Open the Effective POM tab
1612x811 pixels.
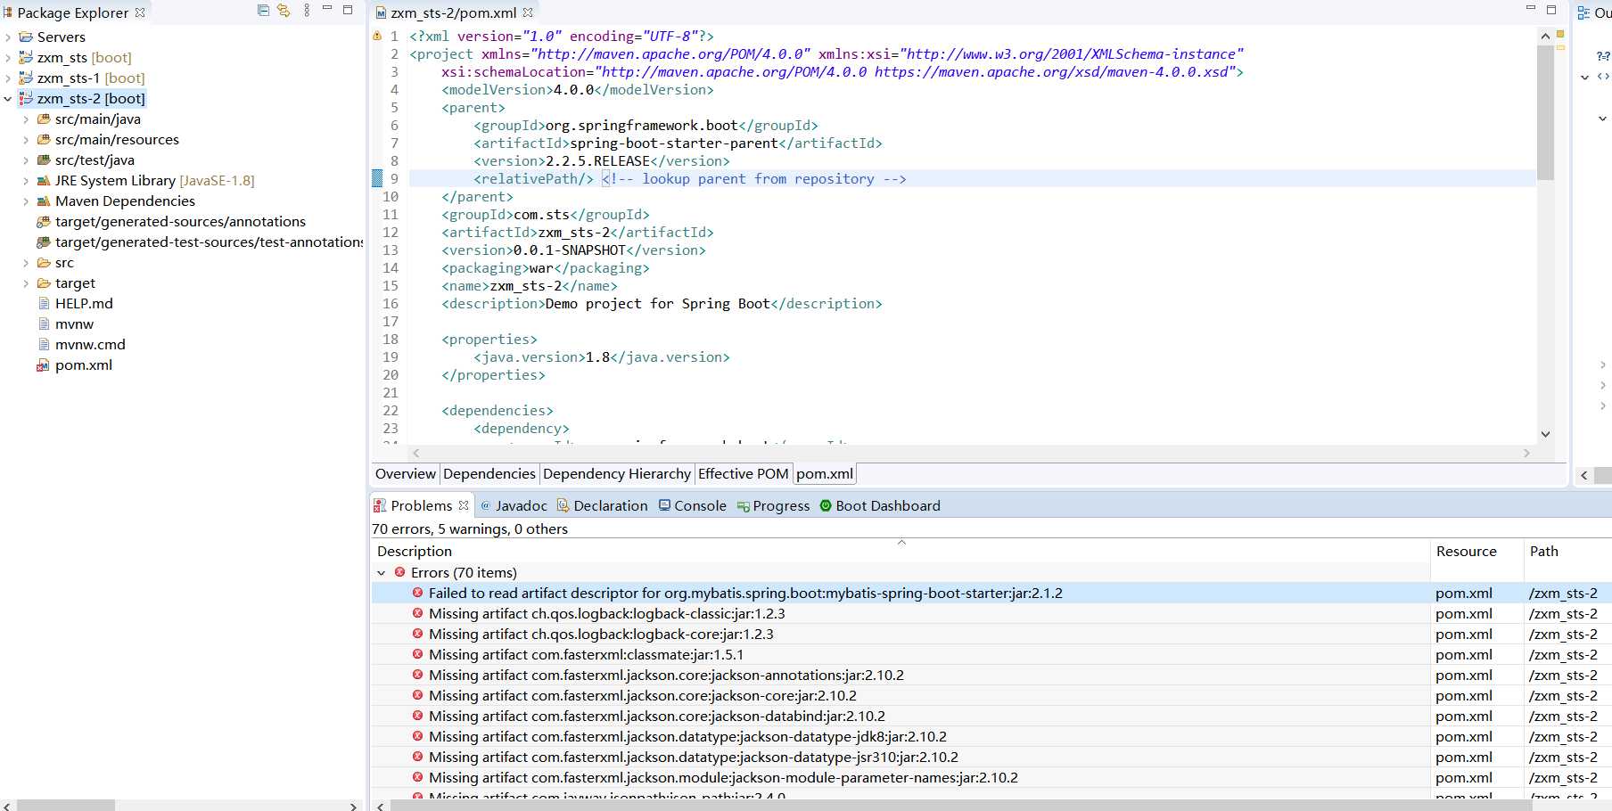point(744,474)
